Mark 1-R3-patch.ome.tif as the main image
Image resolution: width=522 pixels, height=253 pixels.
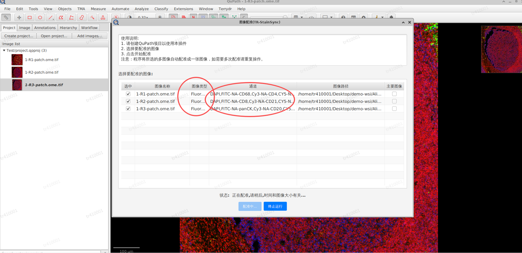click(x=394, y=109)
